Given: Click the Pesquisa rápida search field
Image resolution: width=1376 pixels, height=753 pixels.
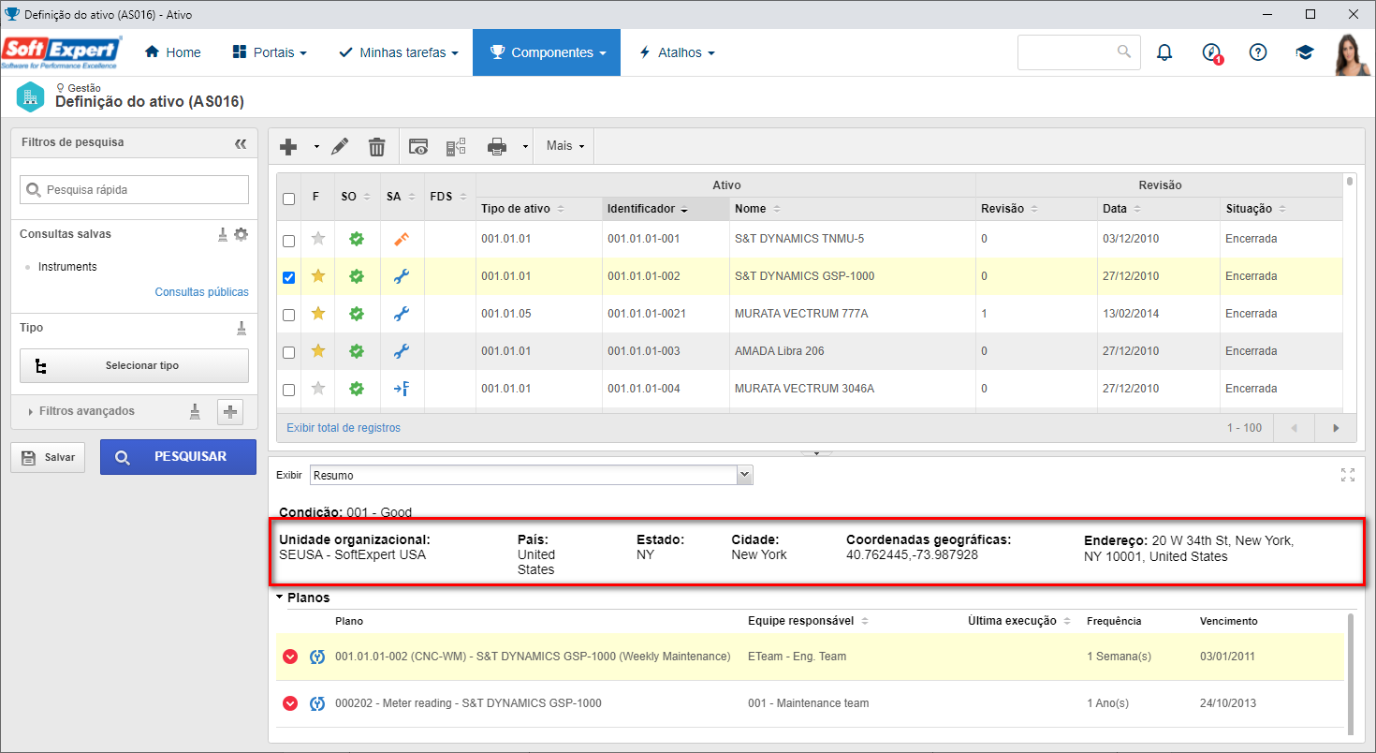Looking at the screenshot, I should click(x=134, y=189).
